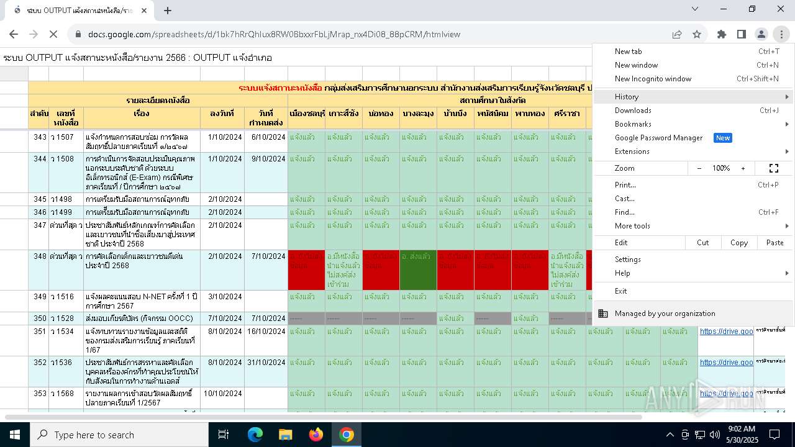Click dark green cell อ. ส่งแล้ว

tap(418, 270)
